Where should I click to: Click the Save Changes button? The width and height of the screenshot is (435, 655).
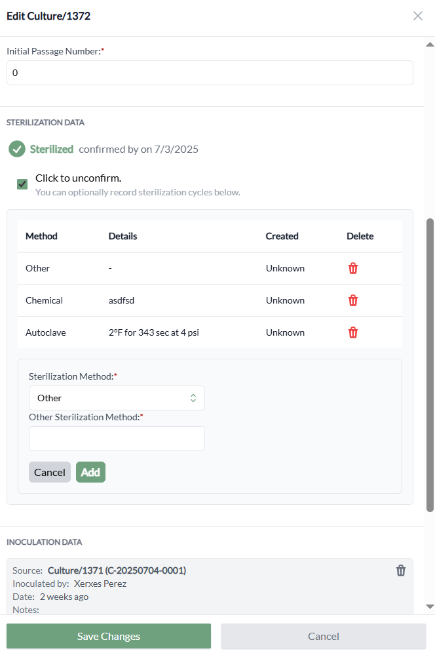tap(109, 636)
